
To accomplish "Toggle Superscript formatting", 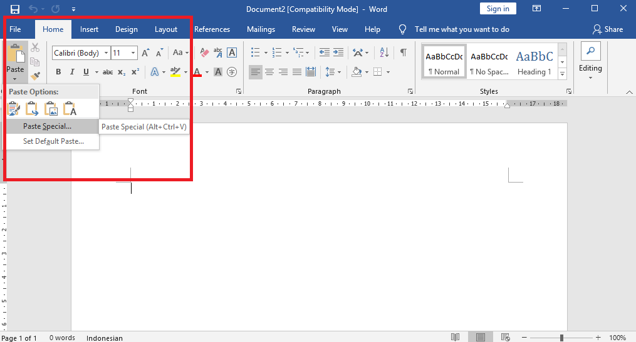I will 135,72.
